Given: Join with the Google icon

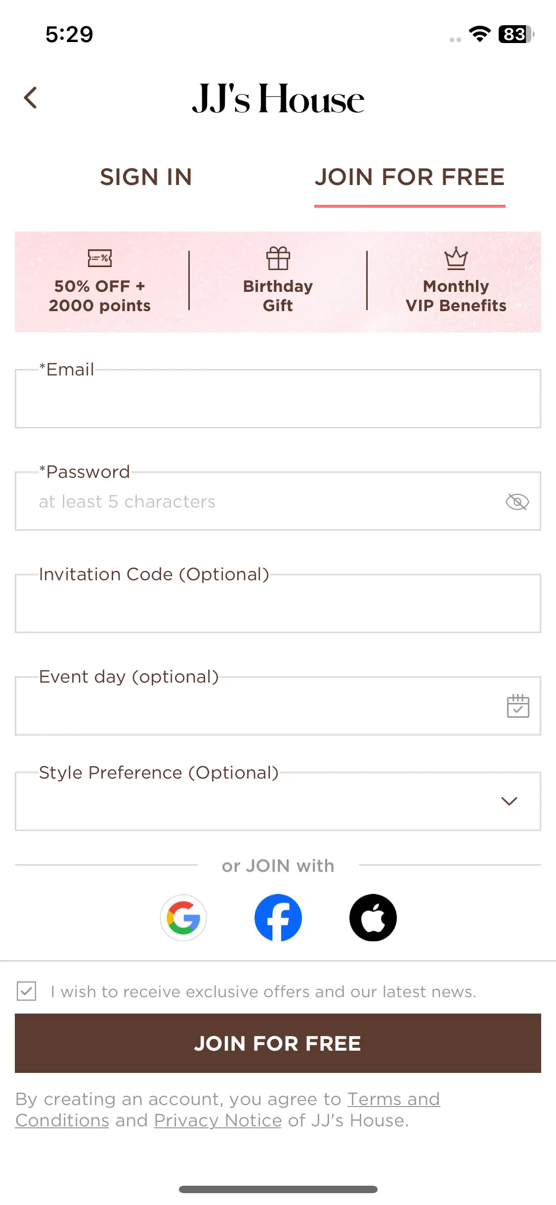Looking at the screenshot, I should coord(183,918).
